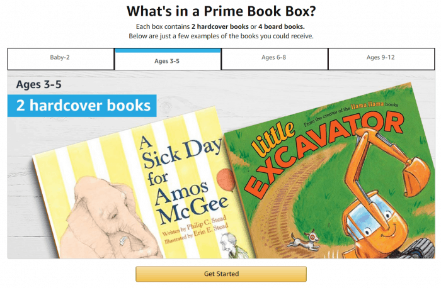Open the Ages 6-8 tab
This screenshot has width=441, height=288.
(275, 59)
